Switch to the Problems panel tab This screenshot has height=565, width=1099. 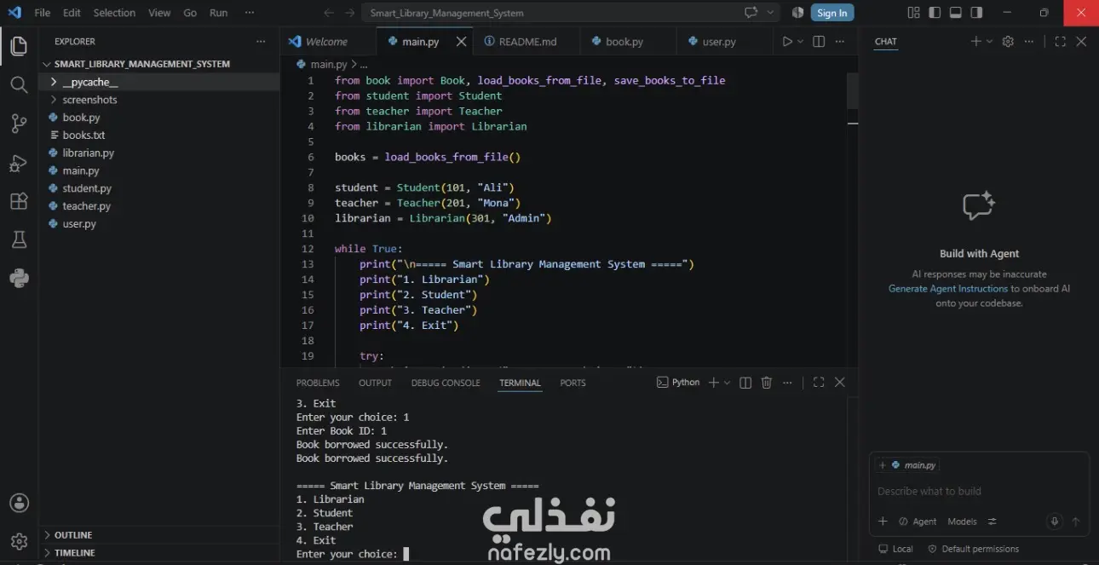(x=318, y=383)
